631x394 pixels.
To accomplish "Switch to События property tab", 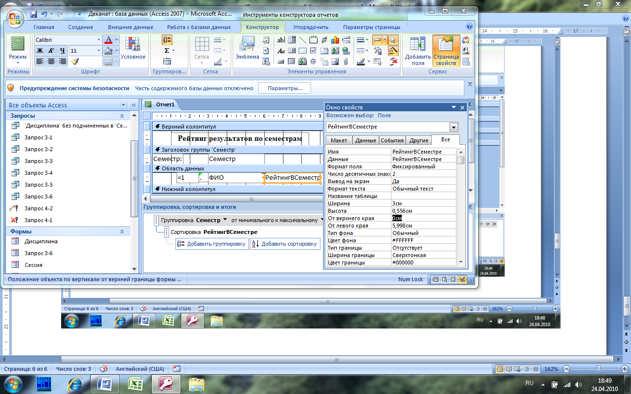I will 392,140.
